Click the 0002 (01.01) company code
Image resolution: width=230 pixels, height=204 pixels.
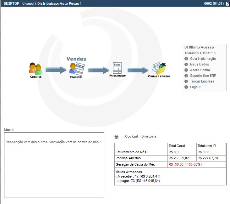tap(214, 3)
